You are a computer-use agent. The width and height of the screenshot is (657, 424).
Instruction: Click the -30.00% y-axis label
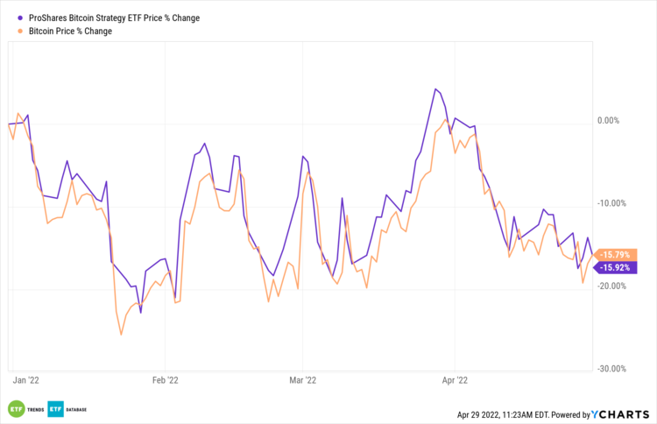[x=610, y=369]
